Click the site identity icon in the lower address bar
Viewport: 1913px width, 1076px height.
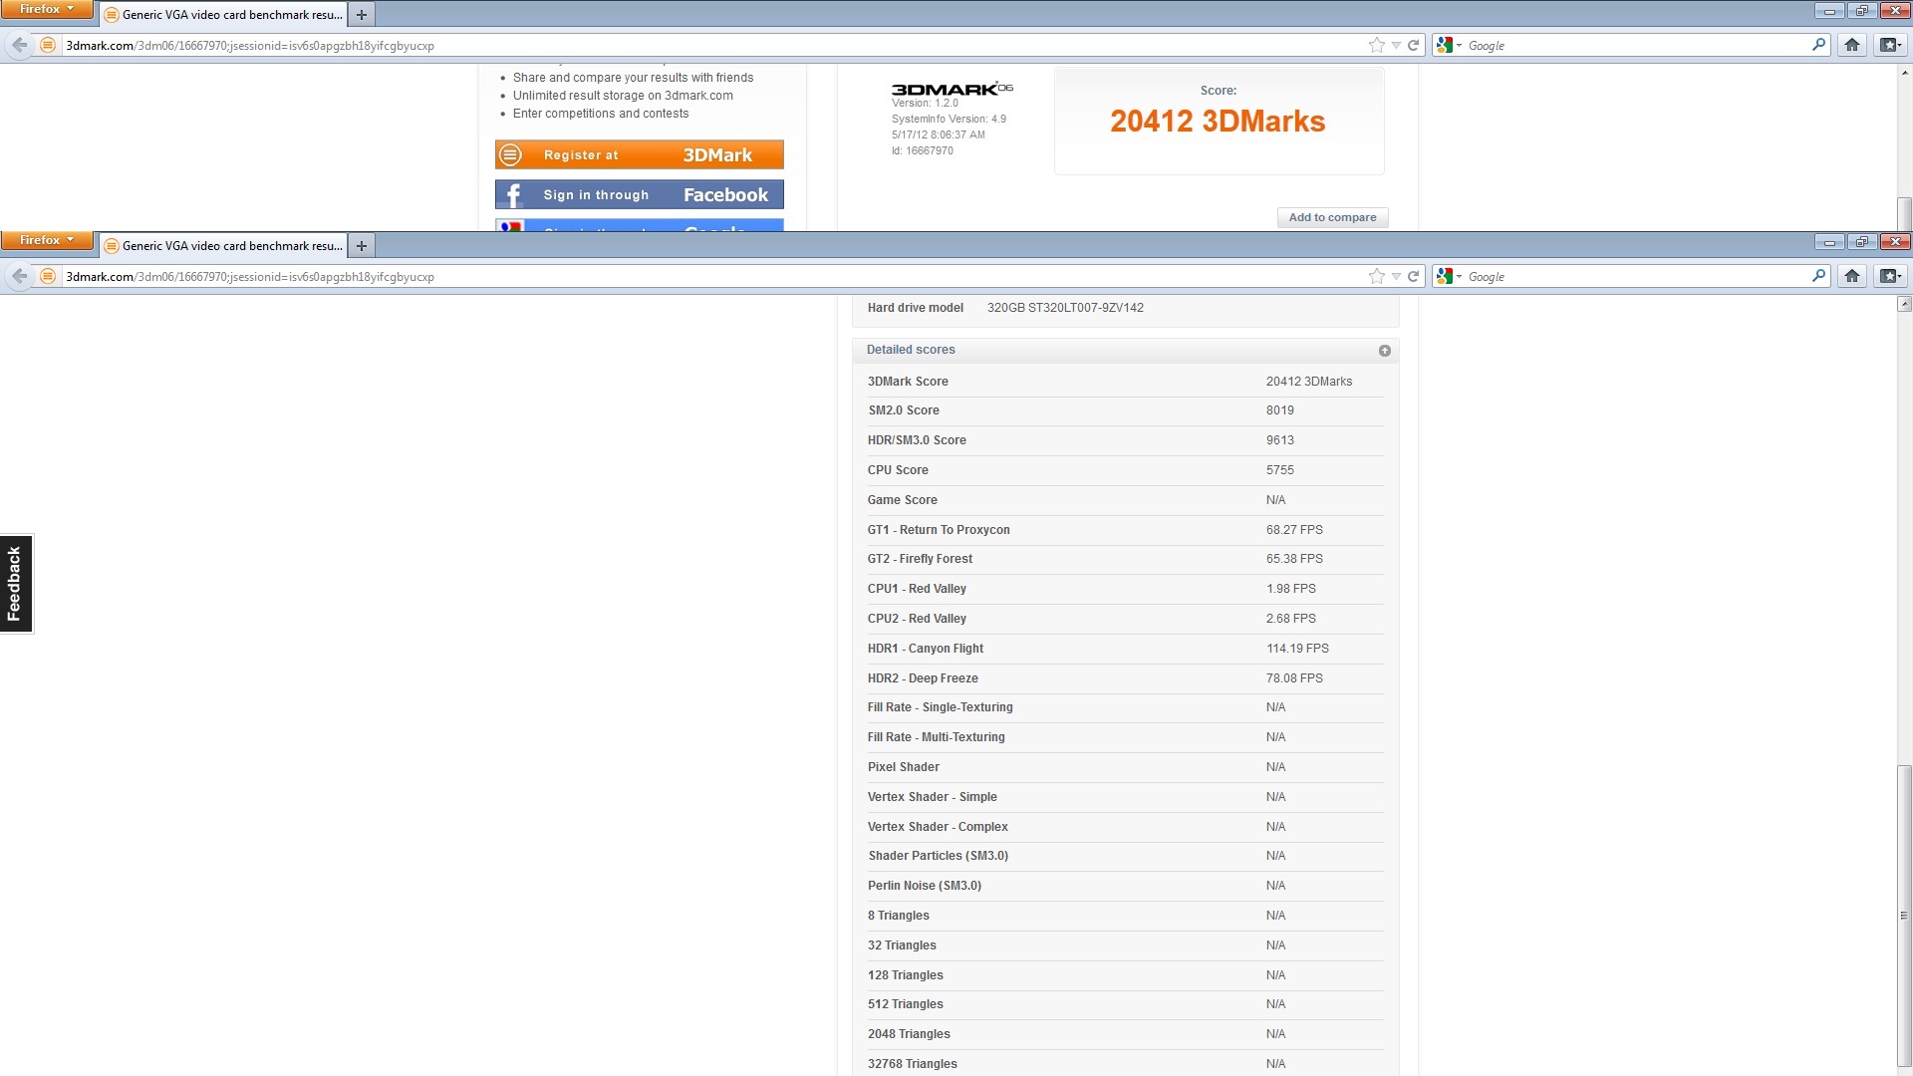click(x=48, y=276)
